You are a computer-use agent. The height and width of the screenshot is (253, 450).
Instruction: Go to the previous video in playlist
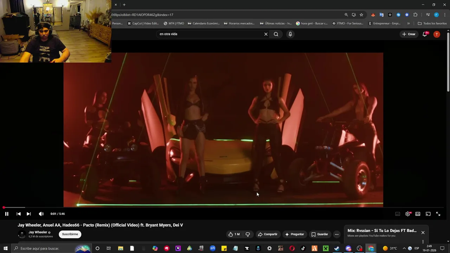[19, 214]
